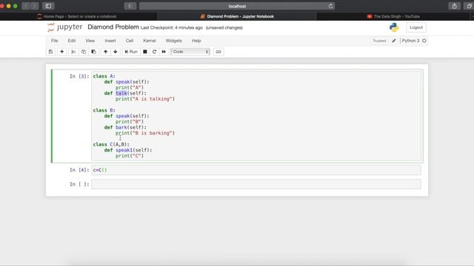
Task: Click the def bark(self): line
Action: 125,127
